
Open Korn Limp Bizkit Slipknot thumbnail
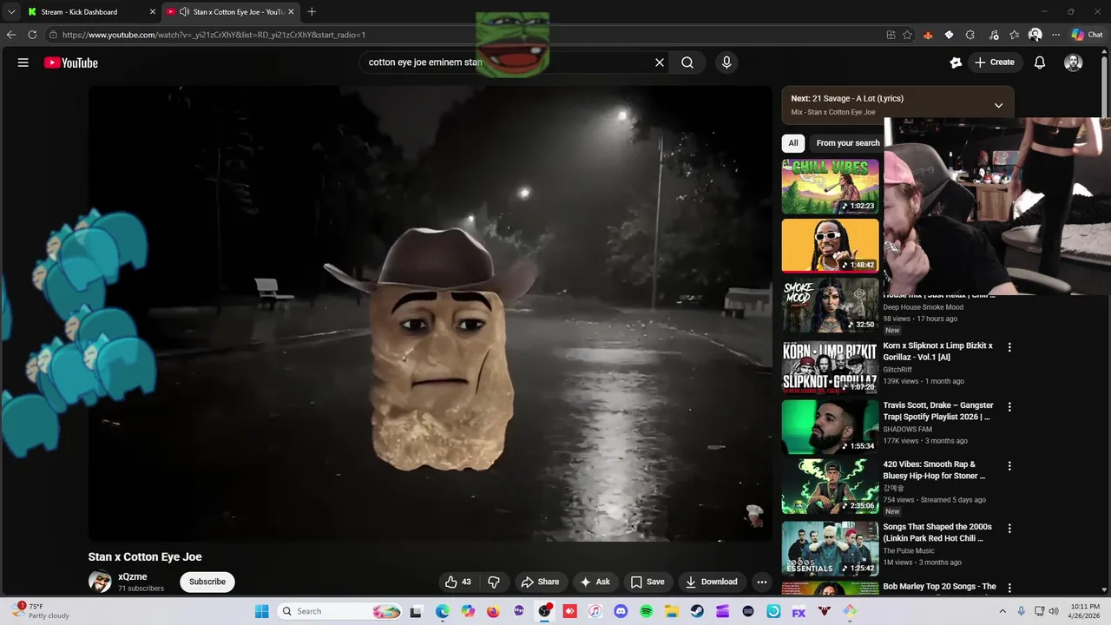[x=831, y=367]
